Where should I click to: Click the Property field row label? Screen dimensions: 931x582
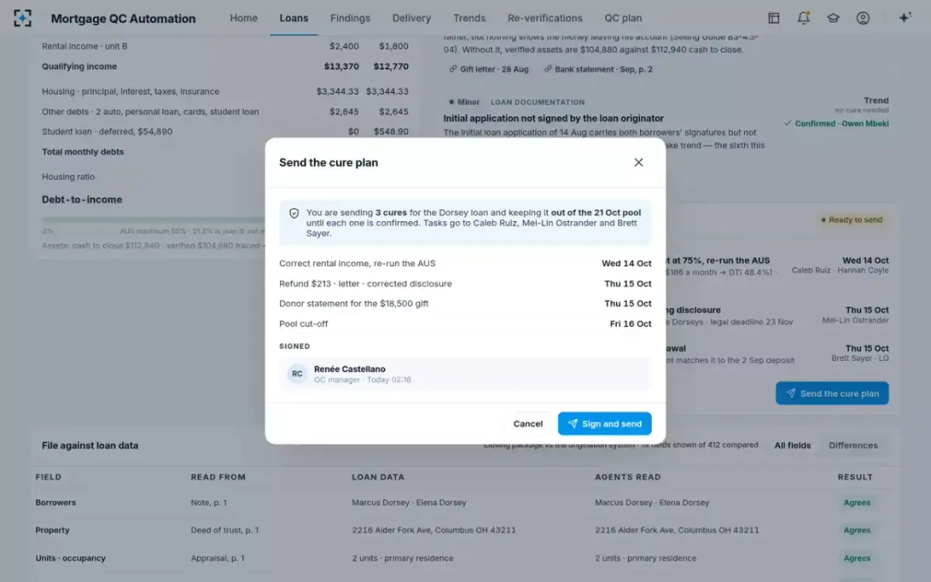[x=52, y=530]
